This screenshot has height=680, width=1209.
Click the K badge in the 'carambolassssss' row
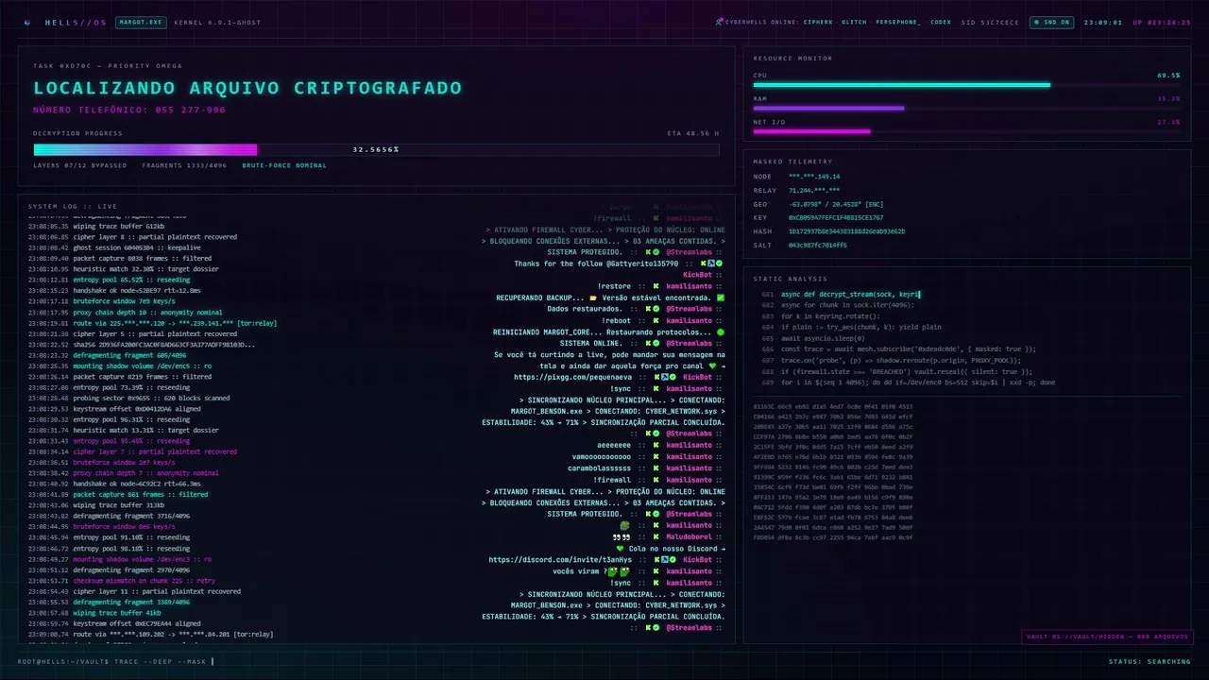(656, 468)
